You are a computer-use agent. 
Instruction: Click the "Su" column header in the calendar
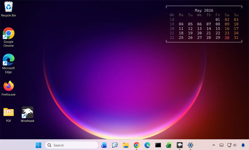[236, 15]
